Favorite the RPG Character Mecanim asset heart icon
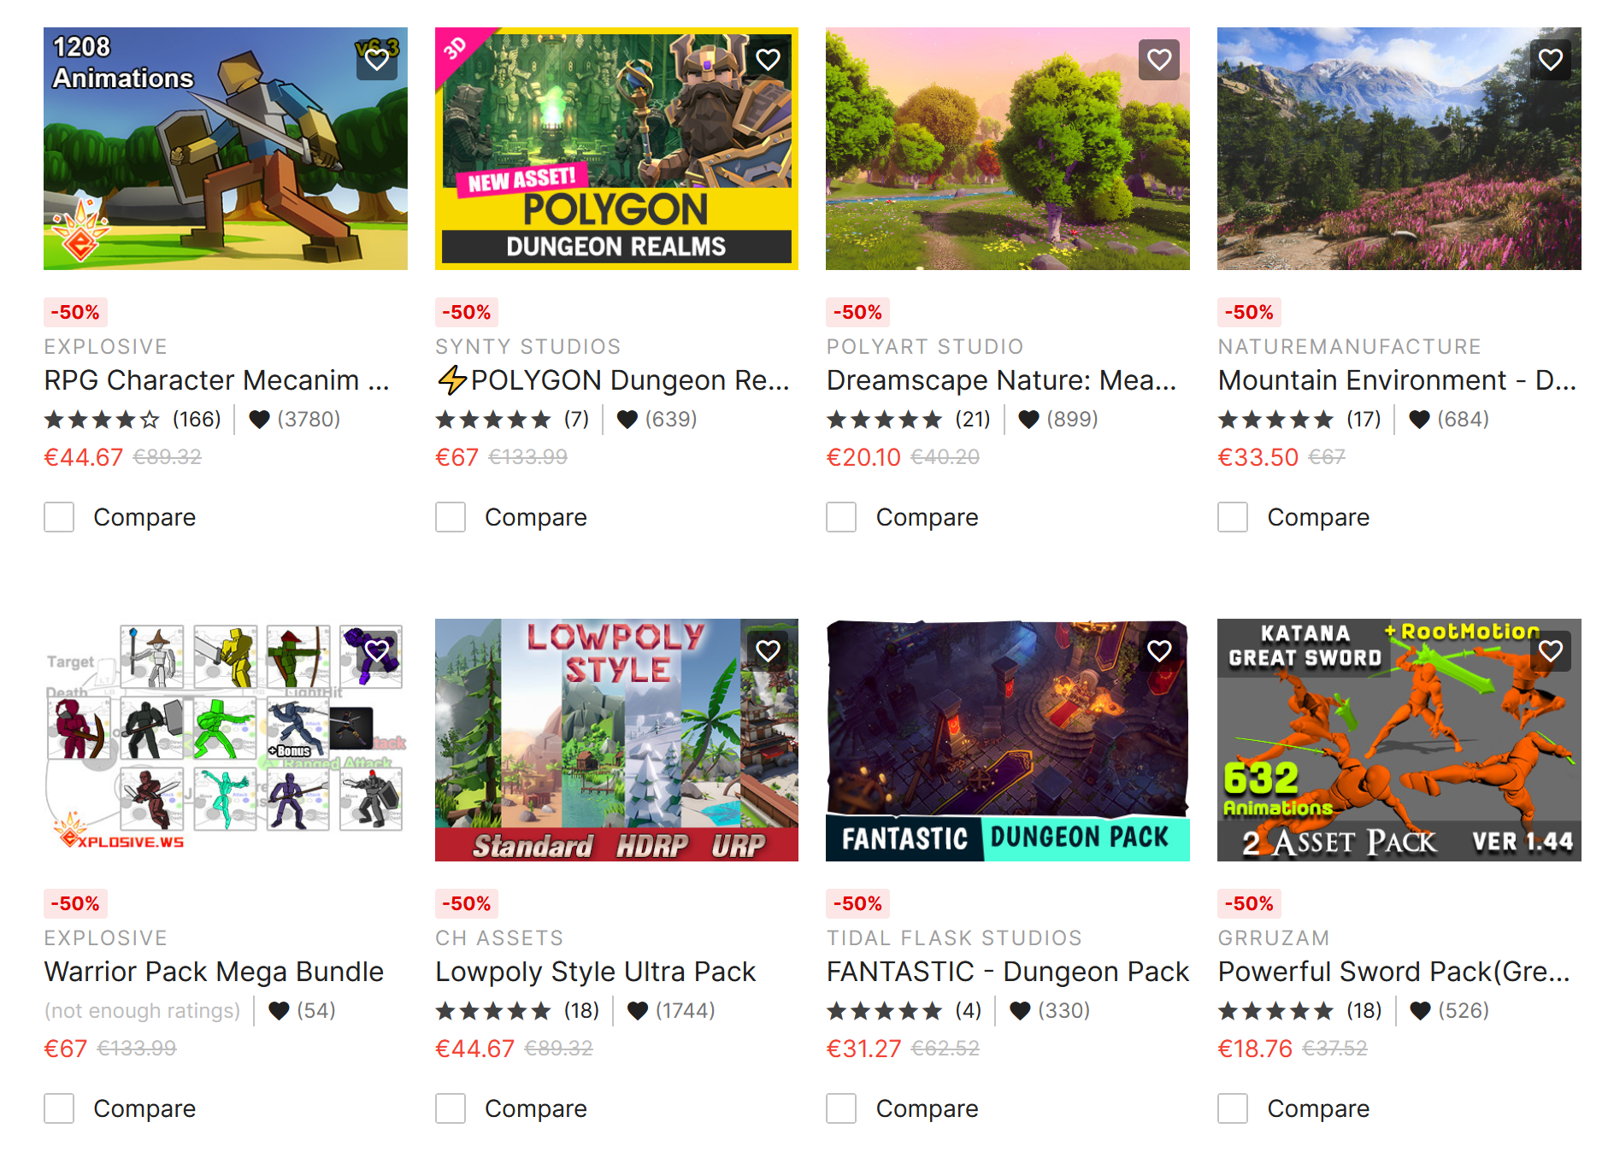The image size is (1614, 1152). pyautogui.click(x=377, y=60)
